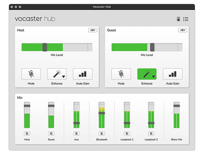Close the Vocaster Hub window
Screen dimensions: 204x153
(x=12, y=7)
